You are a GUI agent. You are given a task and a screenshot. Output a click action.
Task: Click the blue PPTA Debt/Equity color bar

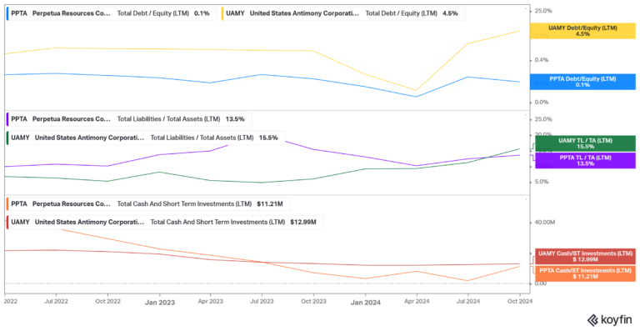[x=7, y=13]
